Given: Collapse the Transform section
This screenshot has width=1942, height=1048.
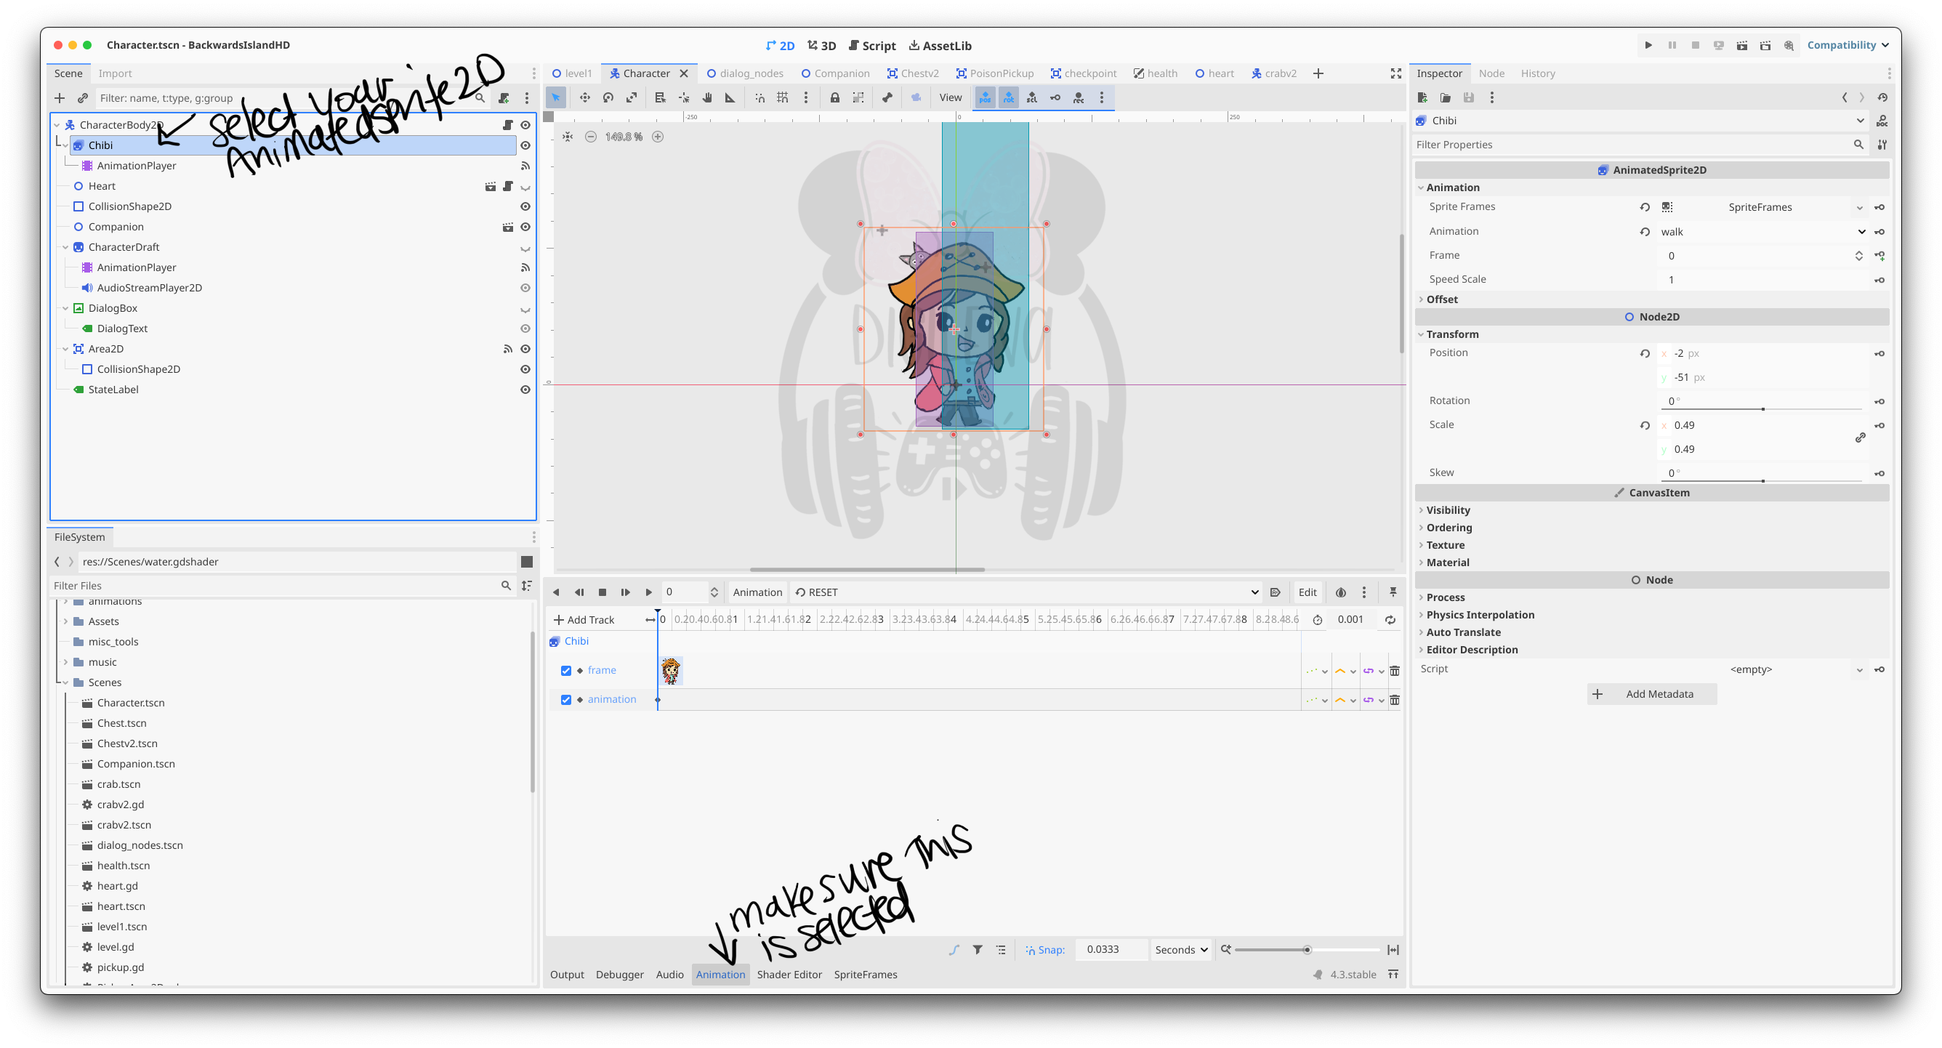Looking at the screenshot, I should coord(1452,334).
